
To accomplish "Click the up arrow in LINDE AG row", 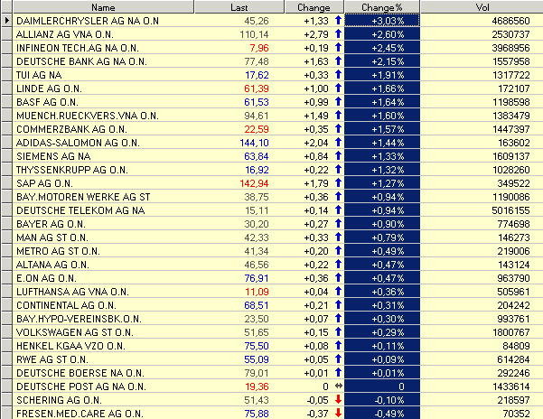I will click(338, 88).
